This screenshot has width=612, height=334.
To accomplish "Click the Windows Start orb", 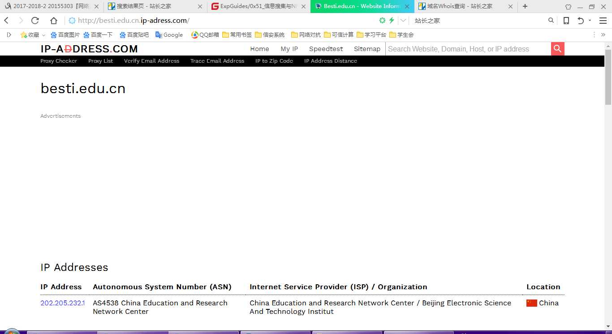I will tap(12, 332).
